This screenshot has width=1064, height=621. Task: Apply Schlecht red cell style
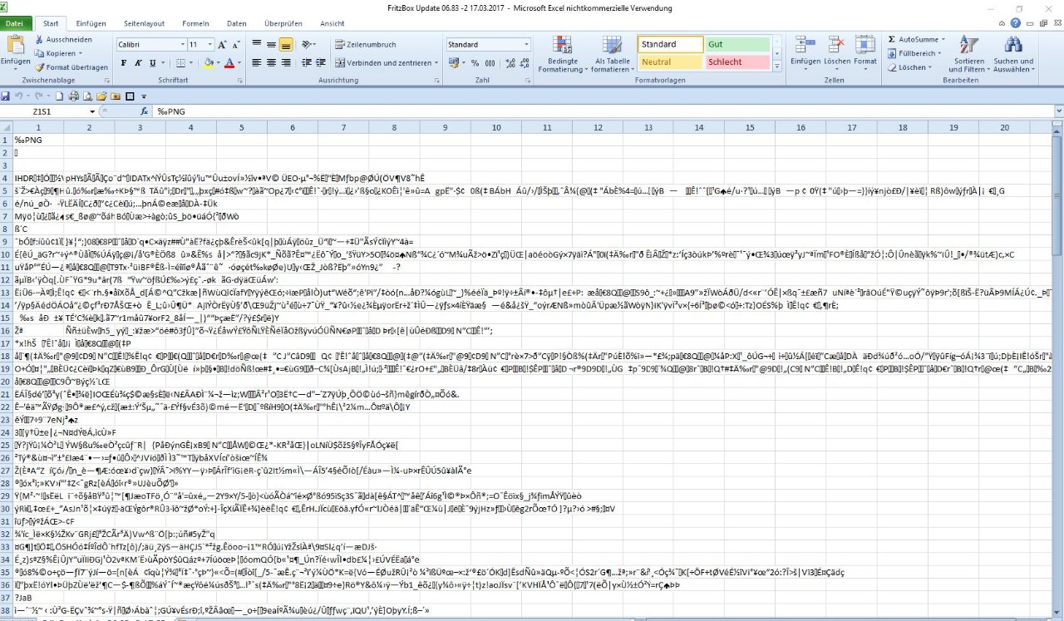tap(737, 62)
